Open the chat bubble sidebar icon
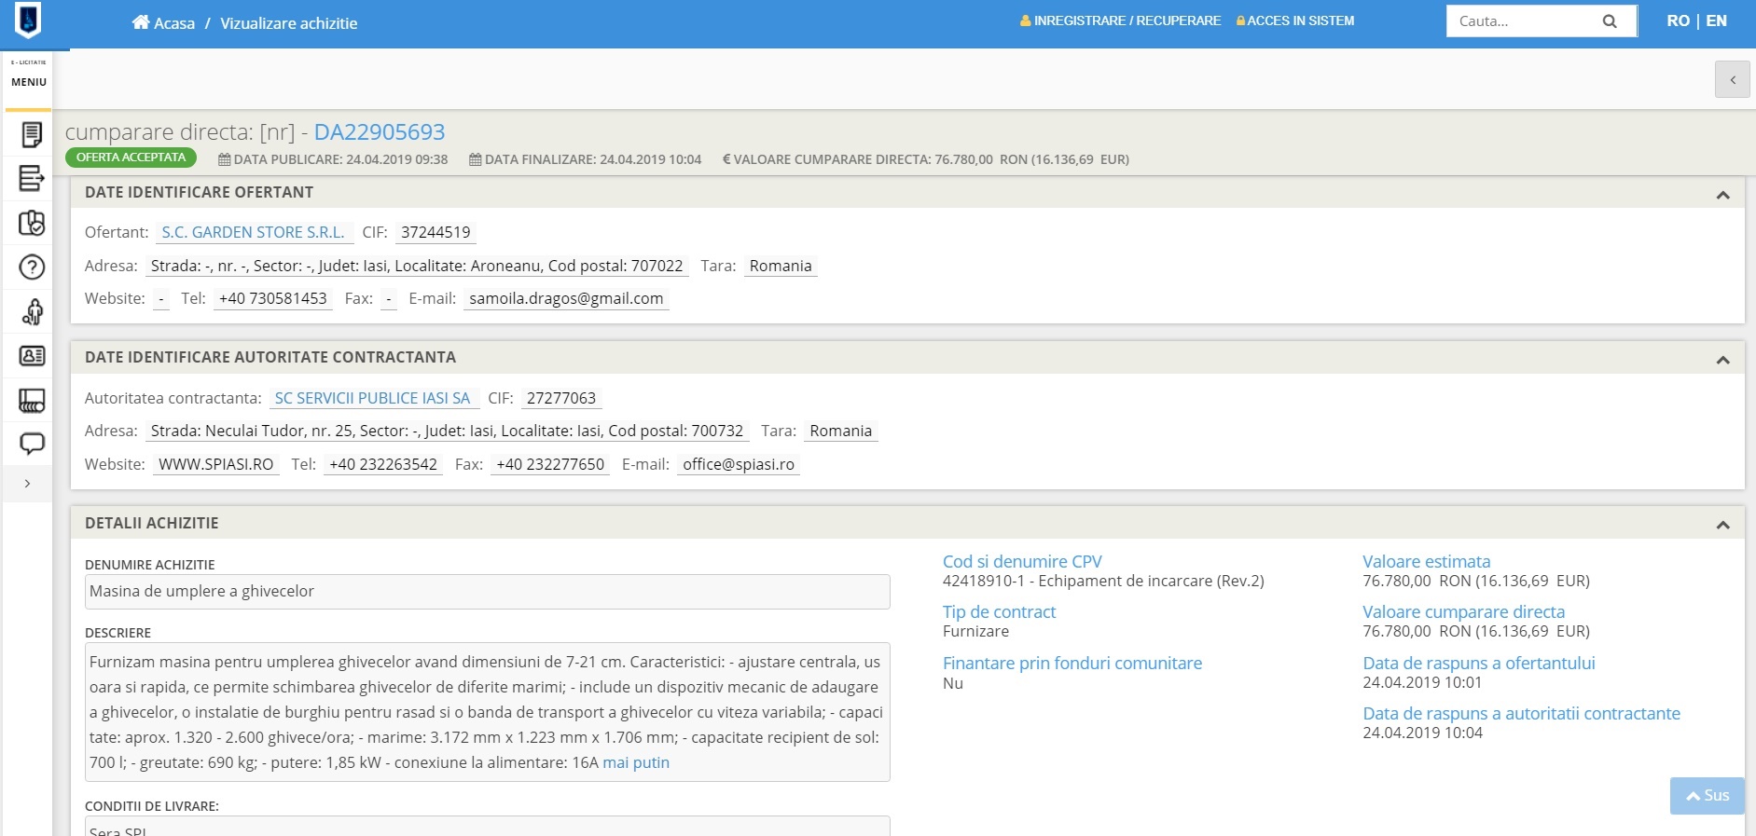Image resolution: width=1756 pixels, height=836 pixels. [x=32, y=444]
